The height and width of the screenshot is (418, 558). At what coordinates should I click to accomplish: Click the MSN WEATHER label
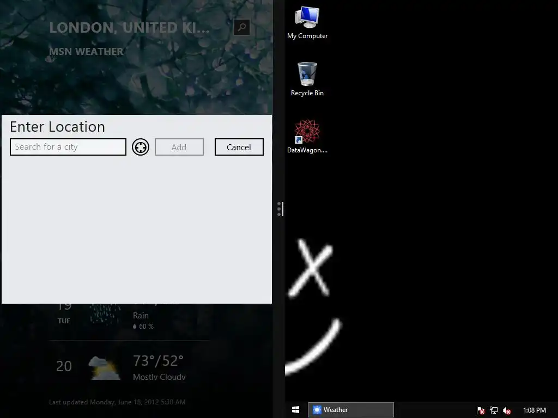[86, 52]
